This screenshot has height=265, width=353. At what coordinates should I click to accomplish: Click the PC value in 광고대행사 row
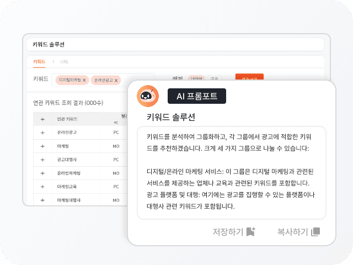pos(116,160)
